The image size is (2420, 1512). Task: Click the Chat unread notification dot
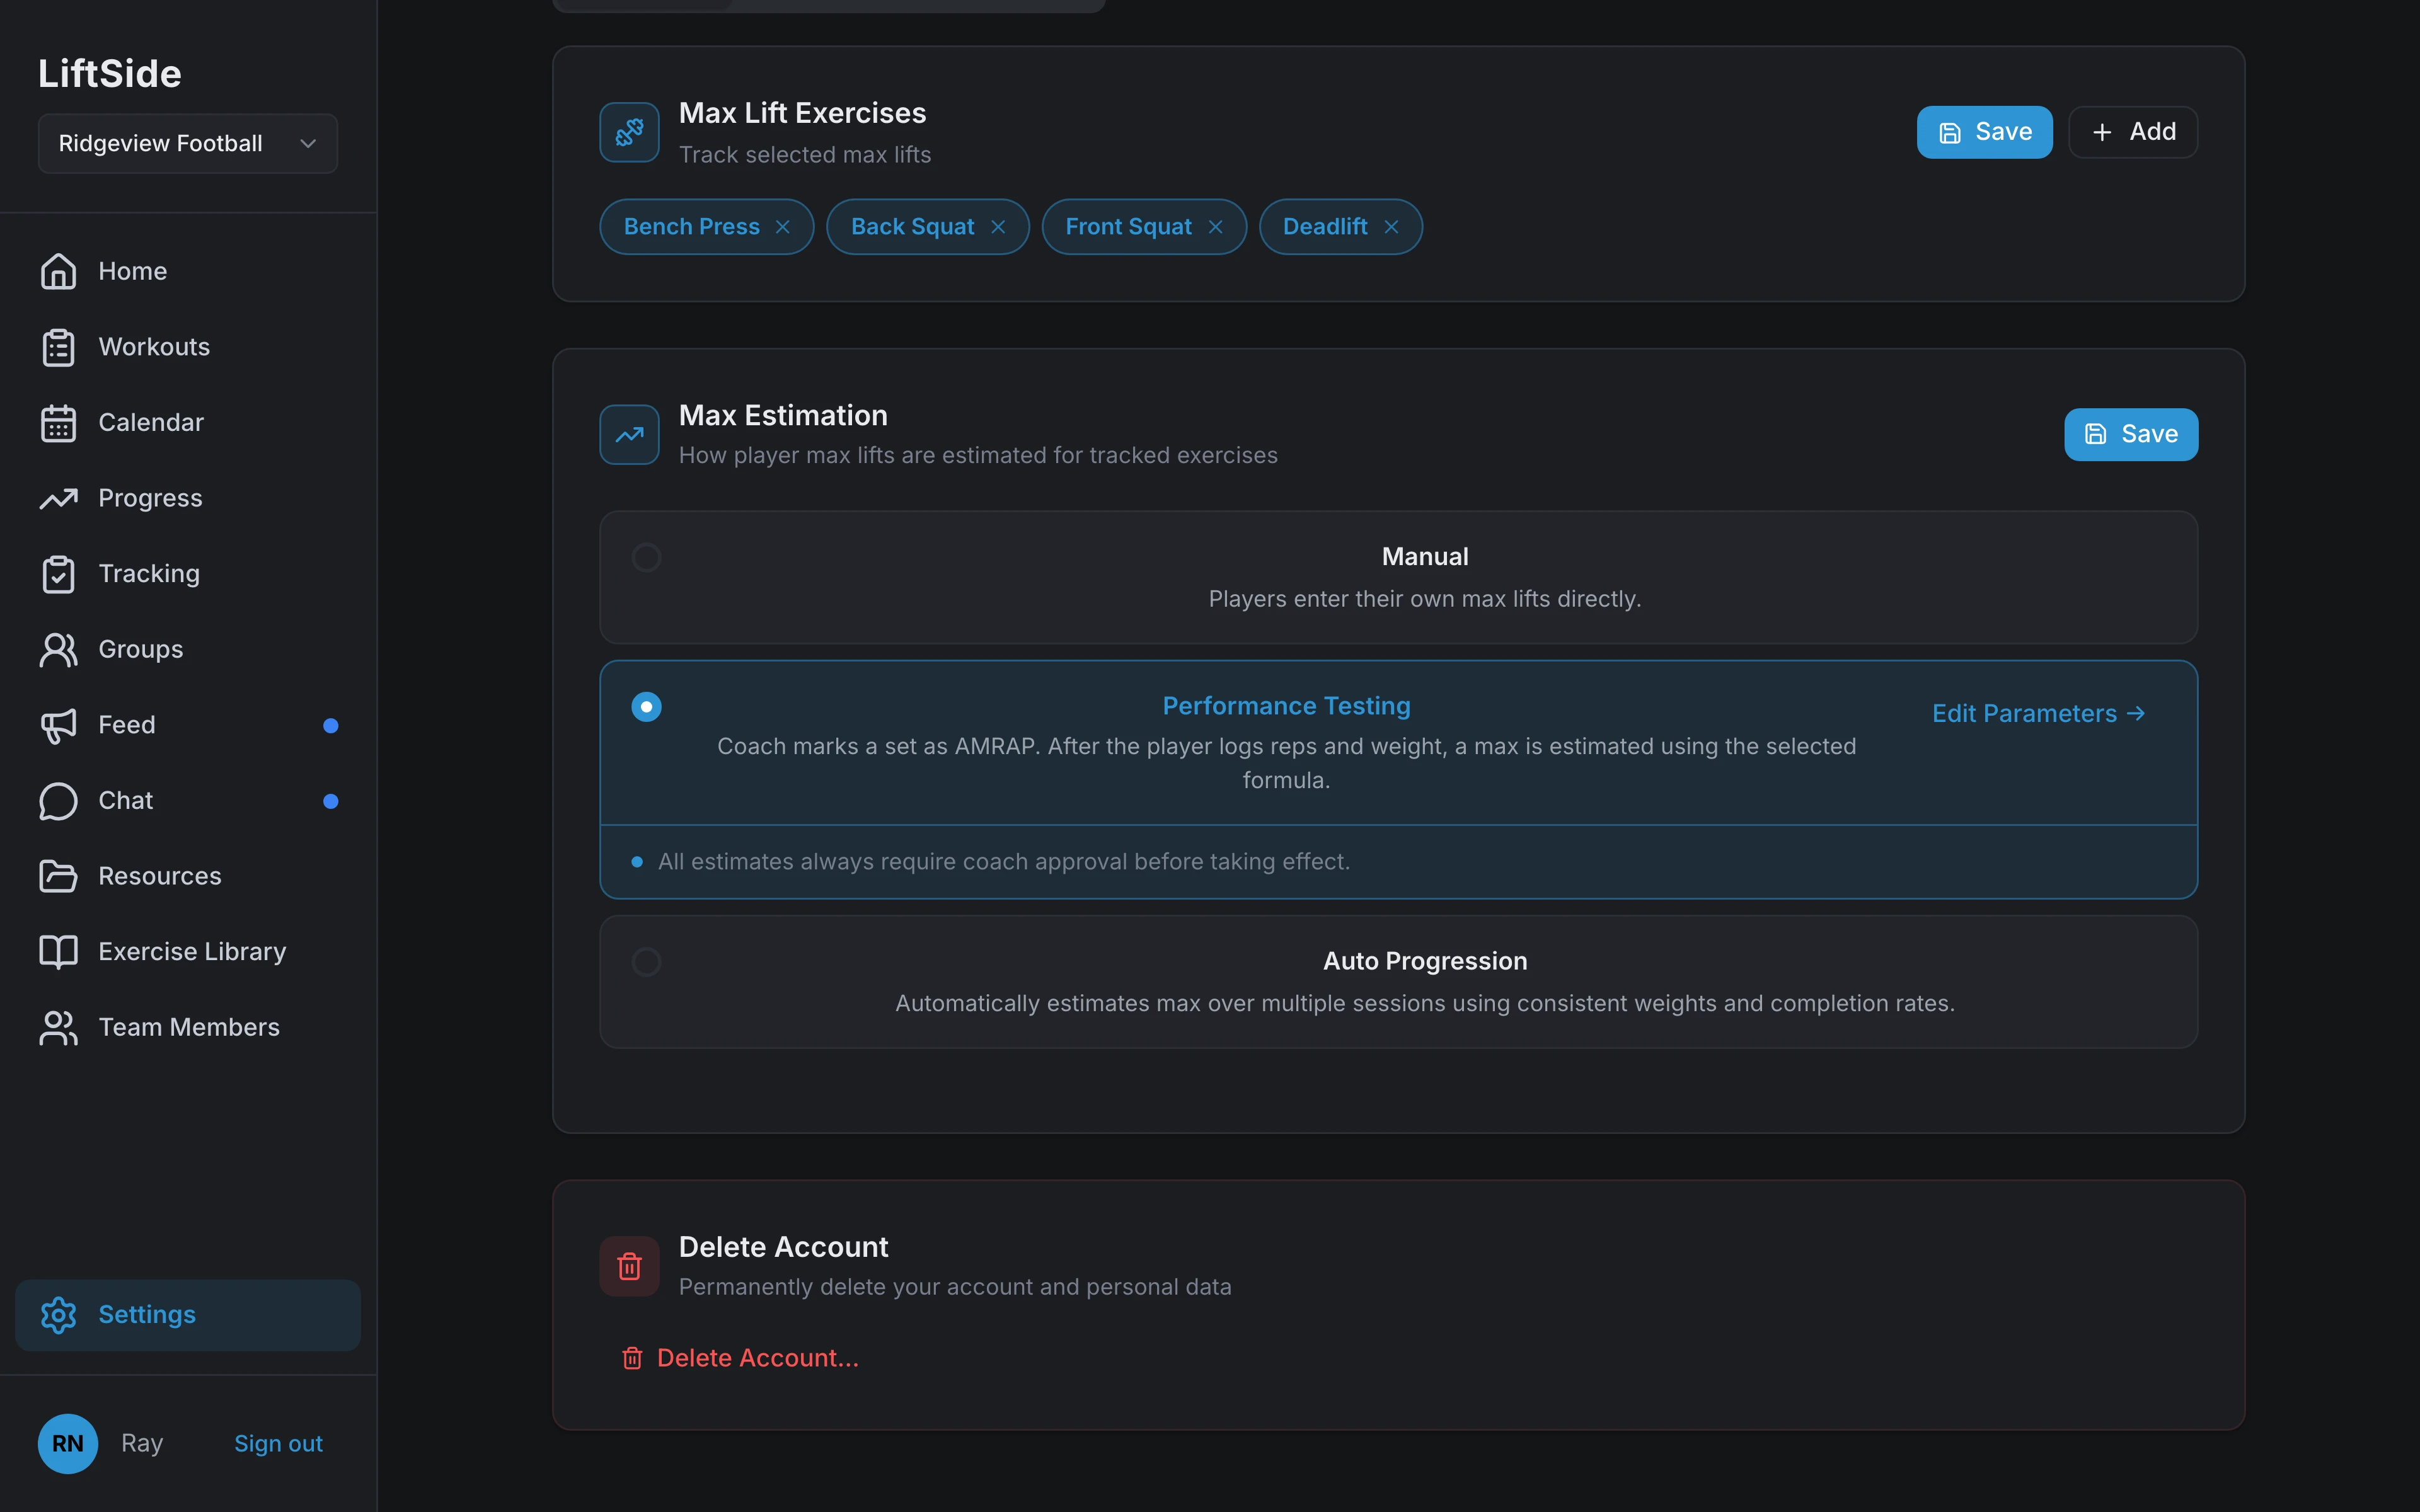(x=331, y=801)
